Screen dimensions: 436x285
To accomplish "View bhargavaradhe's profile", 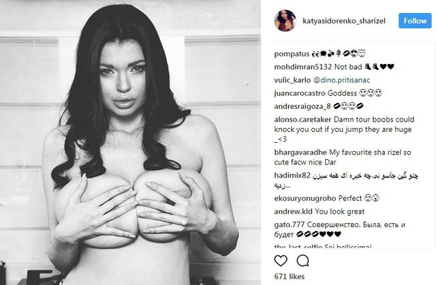I will pos(300,152).
